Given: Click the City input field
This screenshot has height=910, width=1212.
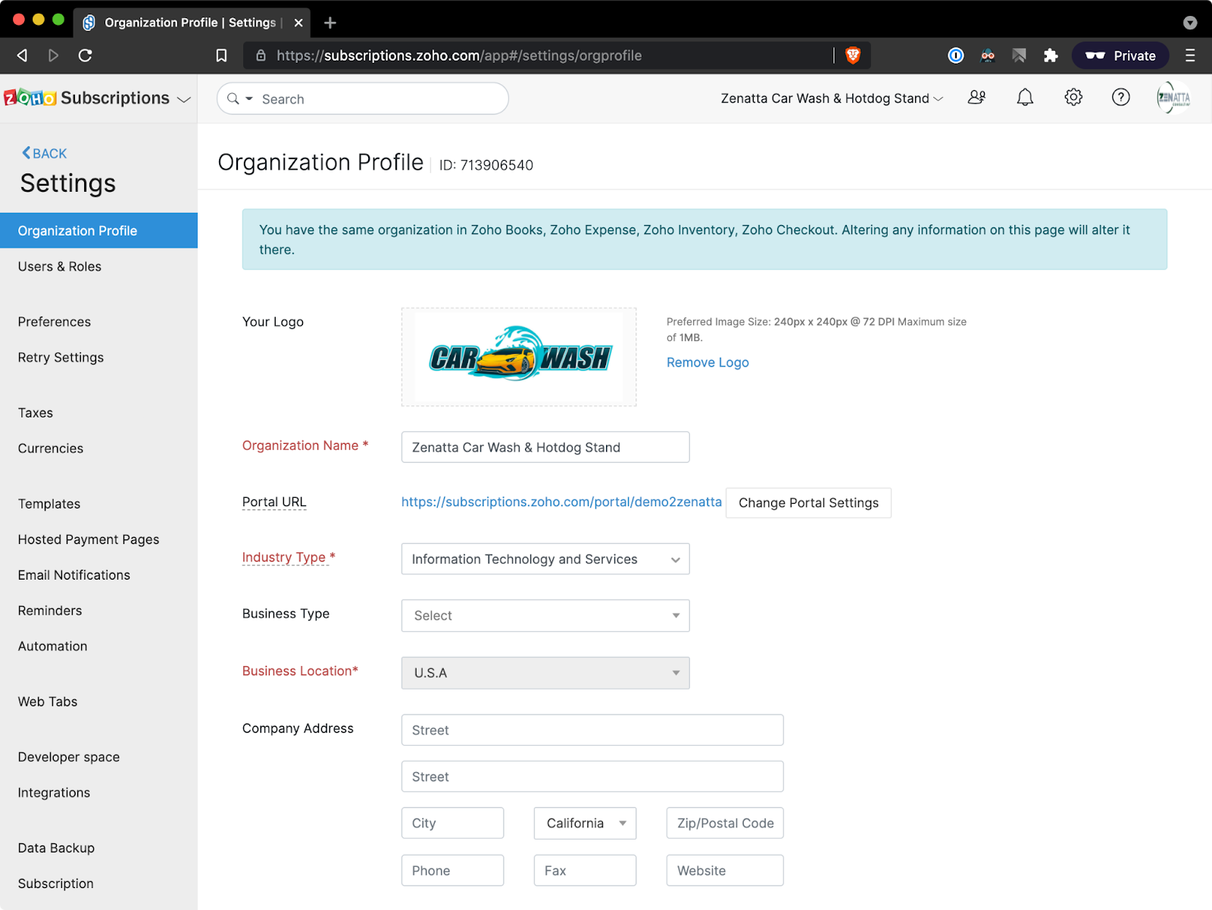Looking at the screenshot, I should (x=452, y=823).
